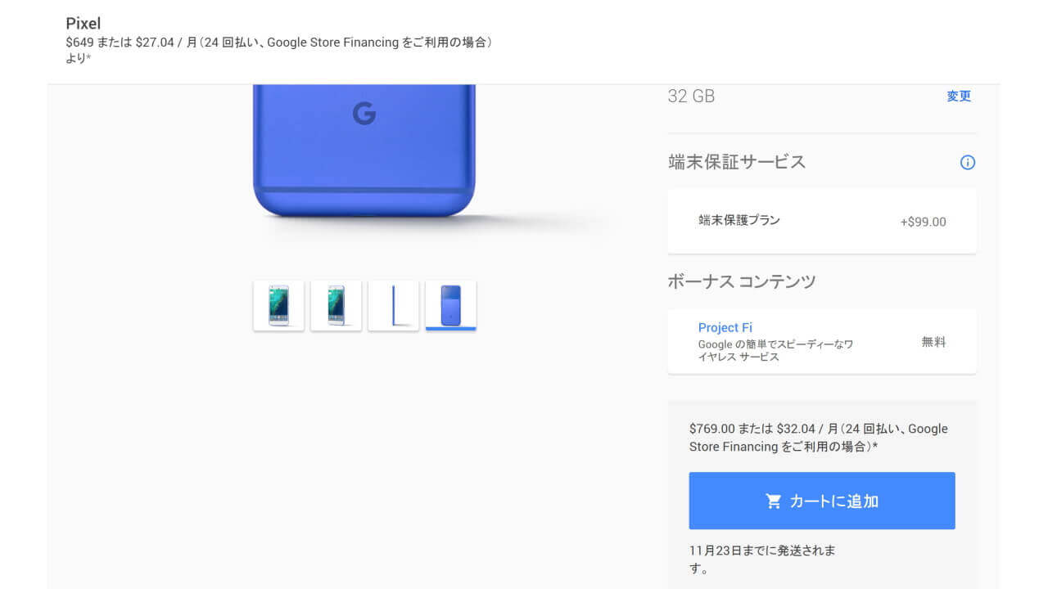Select the side profile phone thumbnail
Screen dimensions: 1048x589
[393, 304]
